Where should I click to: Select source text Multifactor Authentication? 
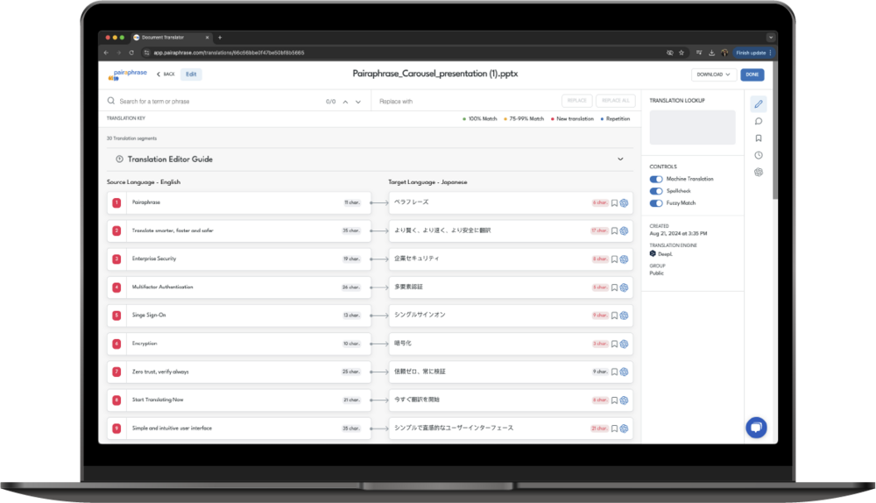tap(163, 287)
